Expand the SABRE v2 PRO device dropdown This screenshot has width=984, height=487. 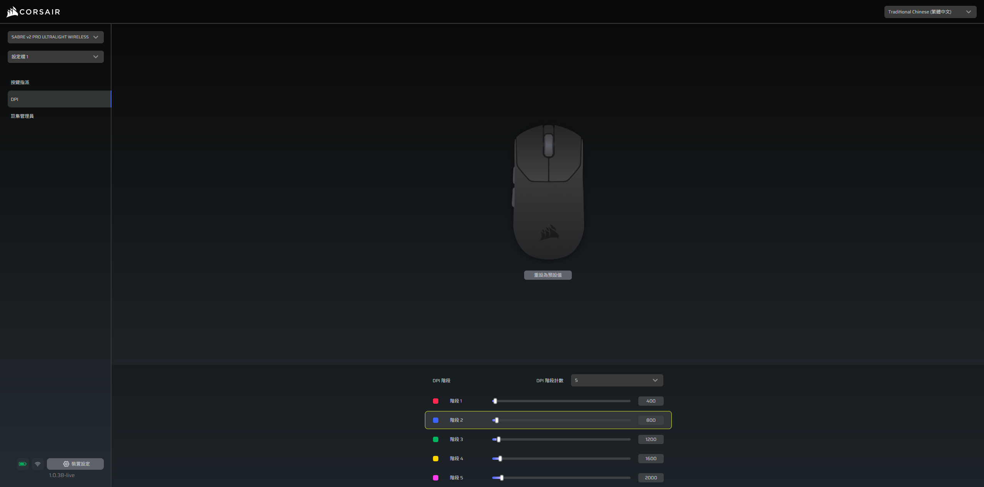coord(56,37)
